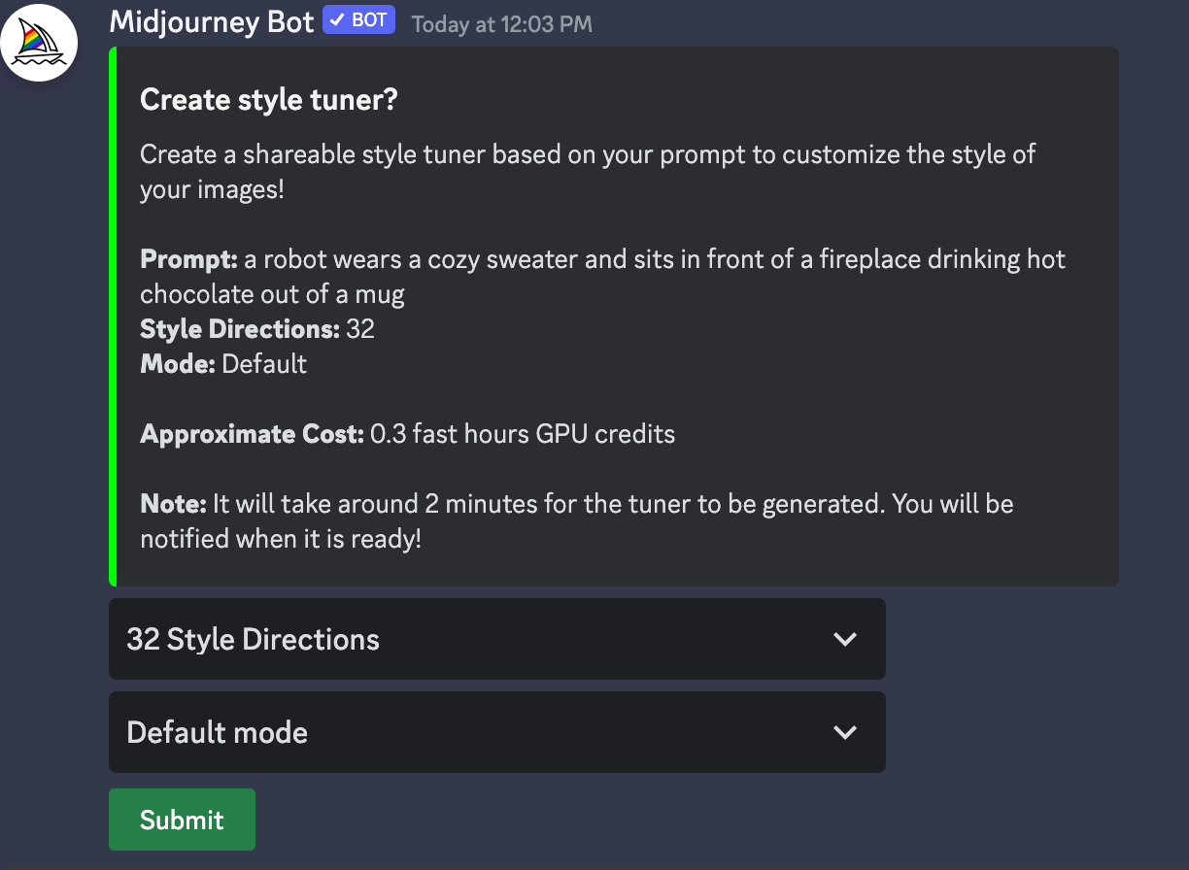This screenshot has height=870, width=1189.
Task: Click the robot prompt text in embed
Action: click(x=602, y=277)
